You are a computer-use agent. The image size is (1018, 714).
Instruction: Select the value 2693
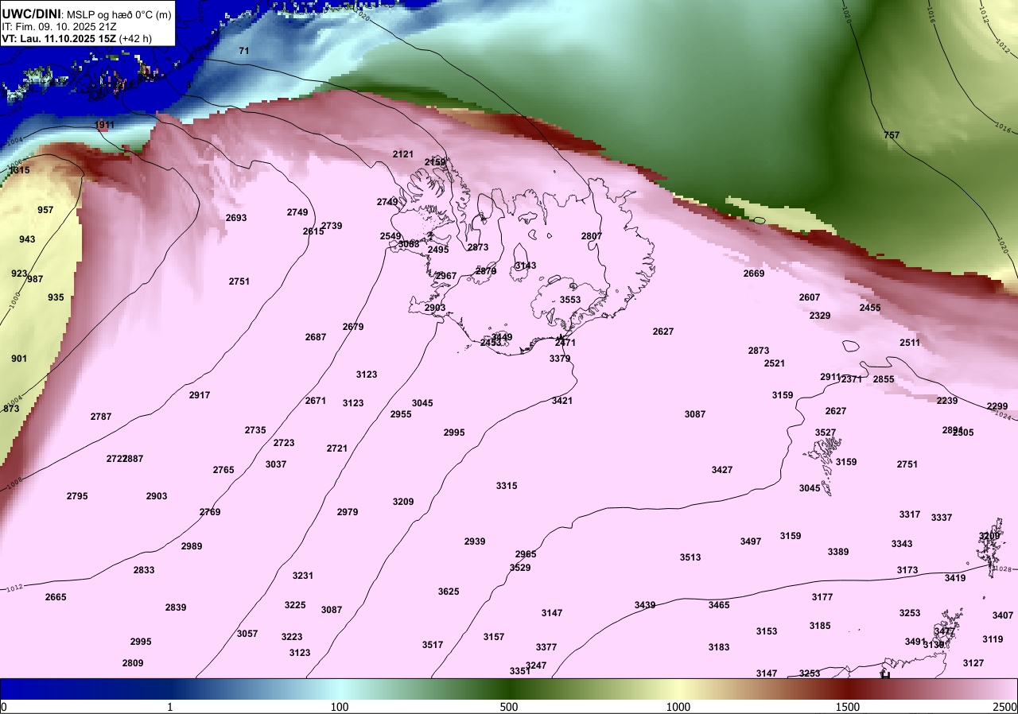point(236,218)
